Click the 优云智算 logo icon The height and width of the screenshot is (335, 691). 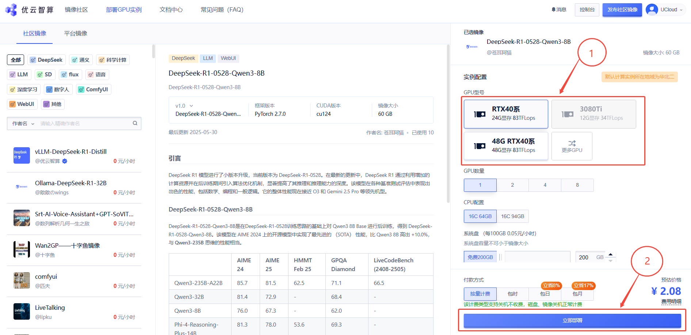click(x=11, y=10)
